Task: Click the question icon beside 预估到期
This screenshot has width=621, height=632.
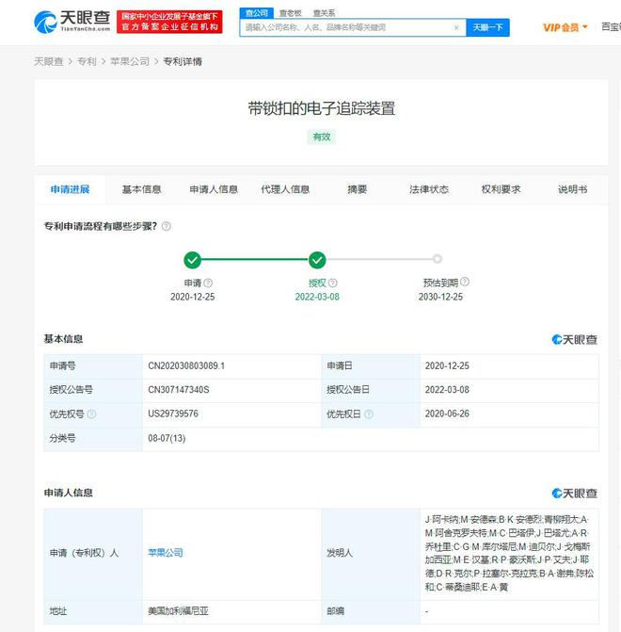Action: [x=465, y=282]
